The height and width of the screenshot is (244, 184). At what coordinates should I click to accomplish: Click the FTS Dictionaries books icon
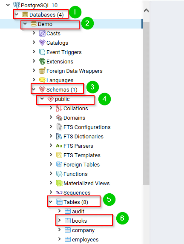tap(59, 136)
